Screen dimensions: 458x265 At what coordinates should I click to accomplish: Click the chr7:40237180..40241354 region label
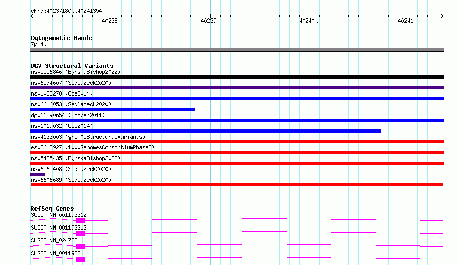pyautogui.click(x=66, y=11)
